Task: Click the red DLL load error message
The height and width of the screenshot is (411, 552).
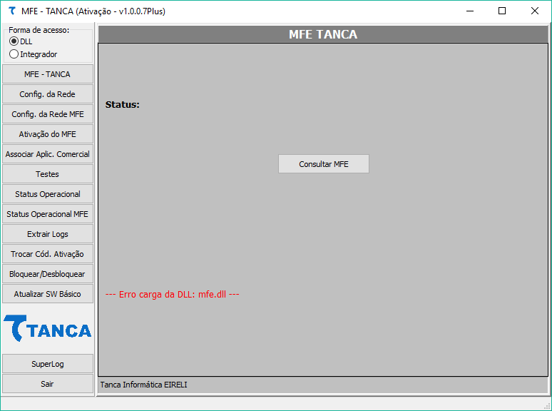Action: coord(172,295)
